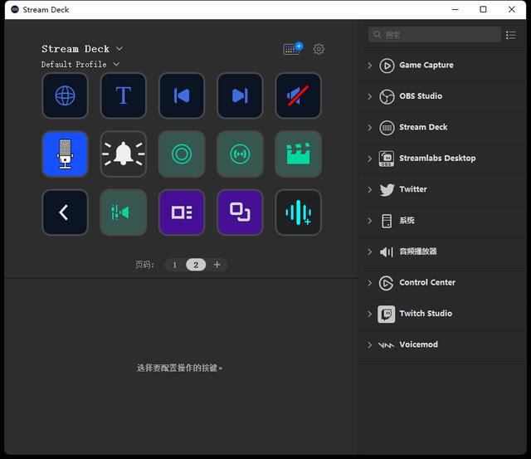
Task: Select the purple overlapping squares key
Action: pyautogui.click(x=240, y=212)
